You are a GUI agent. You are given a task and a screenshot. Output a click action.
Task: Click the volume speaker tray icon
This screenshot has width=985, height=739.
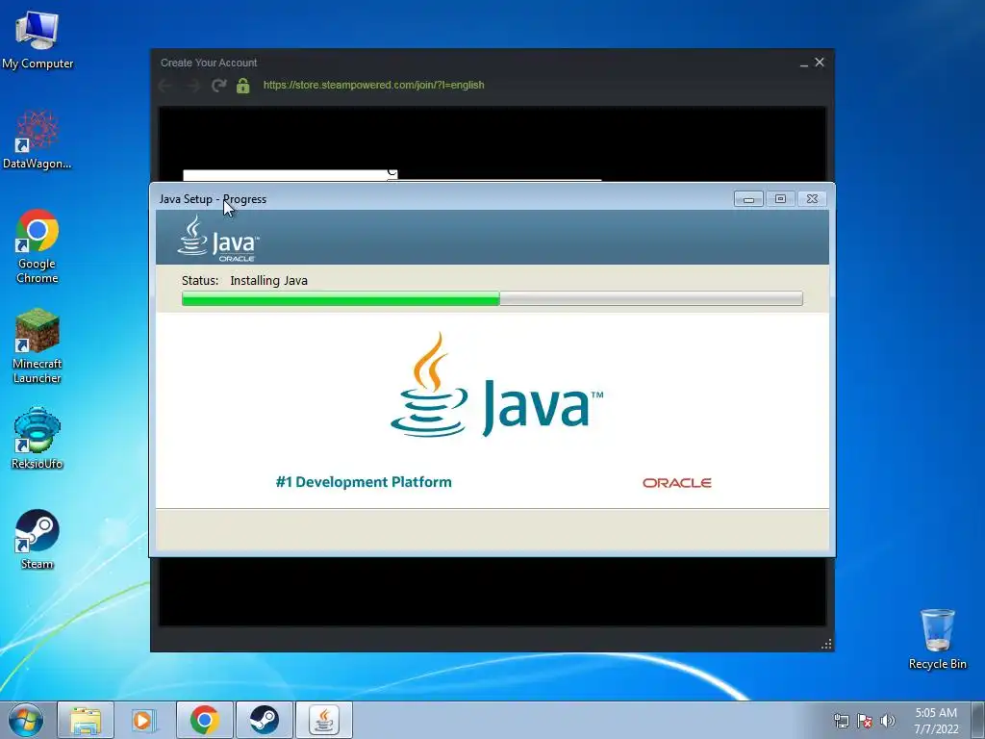tap(887, 721)
